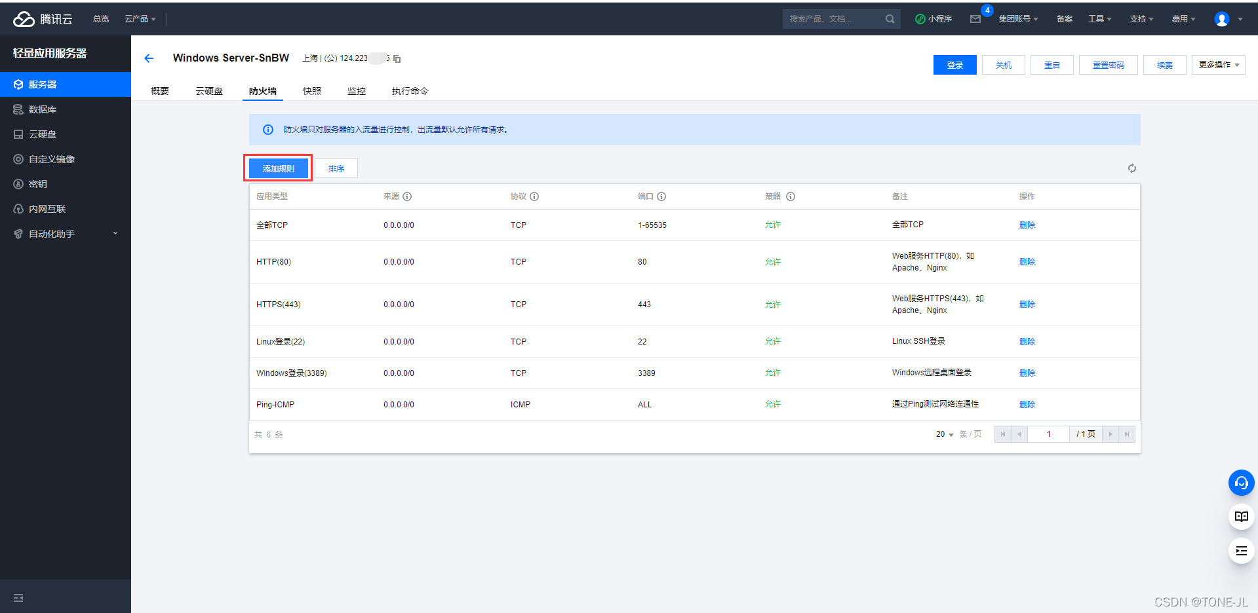
Task: Click info icon next to 策略 column
Action: (791, 196)
